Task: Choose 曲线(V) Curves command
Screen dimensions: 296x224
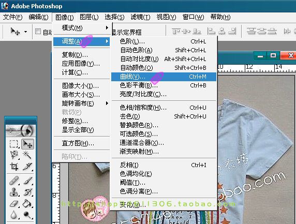Action: pos(164,77)
